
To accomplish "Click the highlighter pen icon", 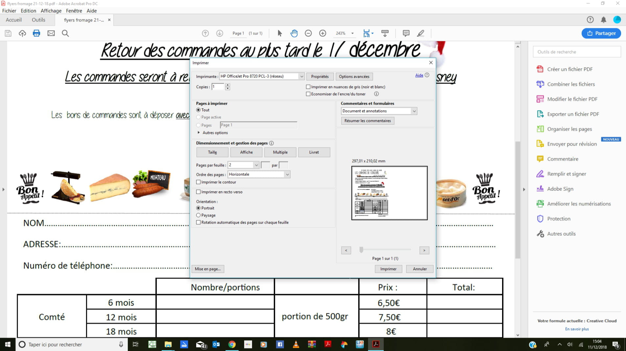I will coord(421,33).
